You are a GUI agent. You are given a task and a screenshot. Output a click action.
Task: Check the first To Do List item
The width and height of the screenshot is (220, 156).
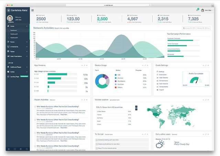97,140
